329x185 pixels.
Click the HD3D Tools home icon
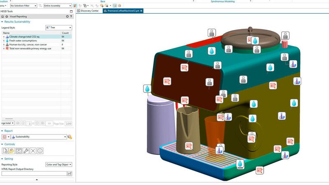[2, 16]
